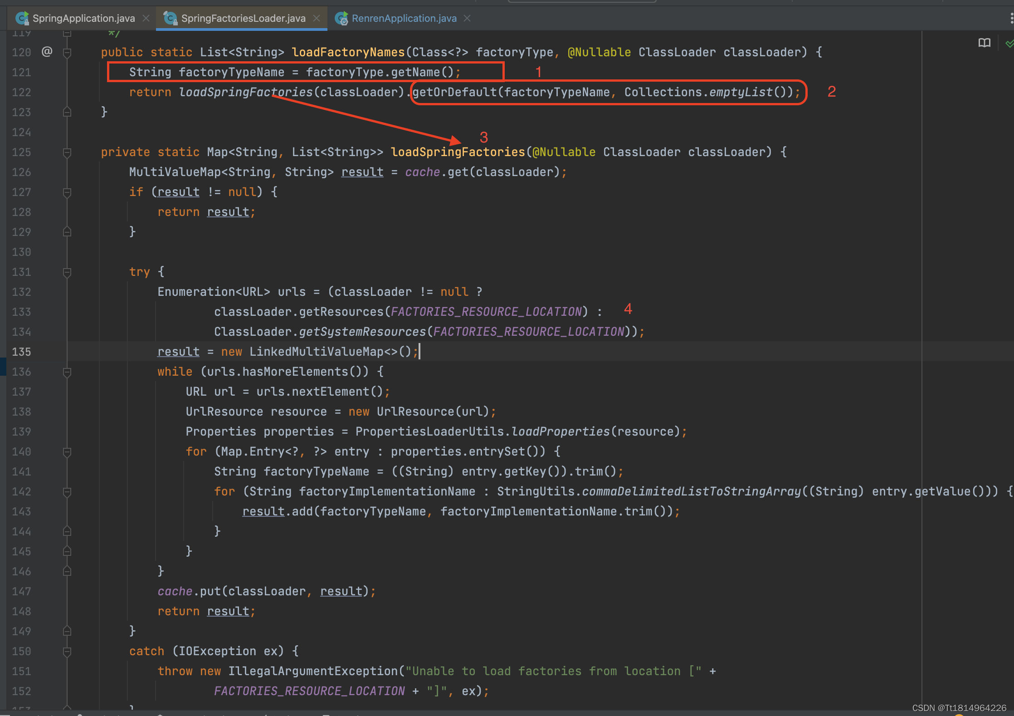Collapse the try block at line 131

[67, 272]
